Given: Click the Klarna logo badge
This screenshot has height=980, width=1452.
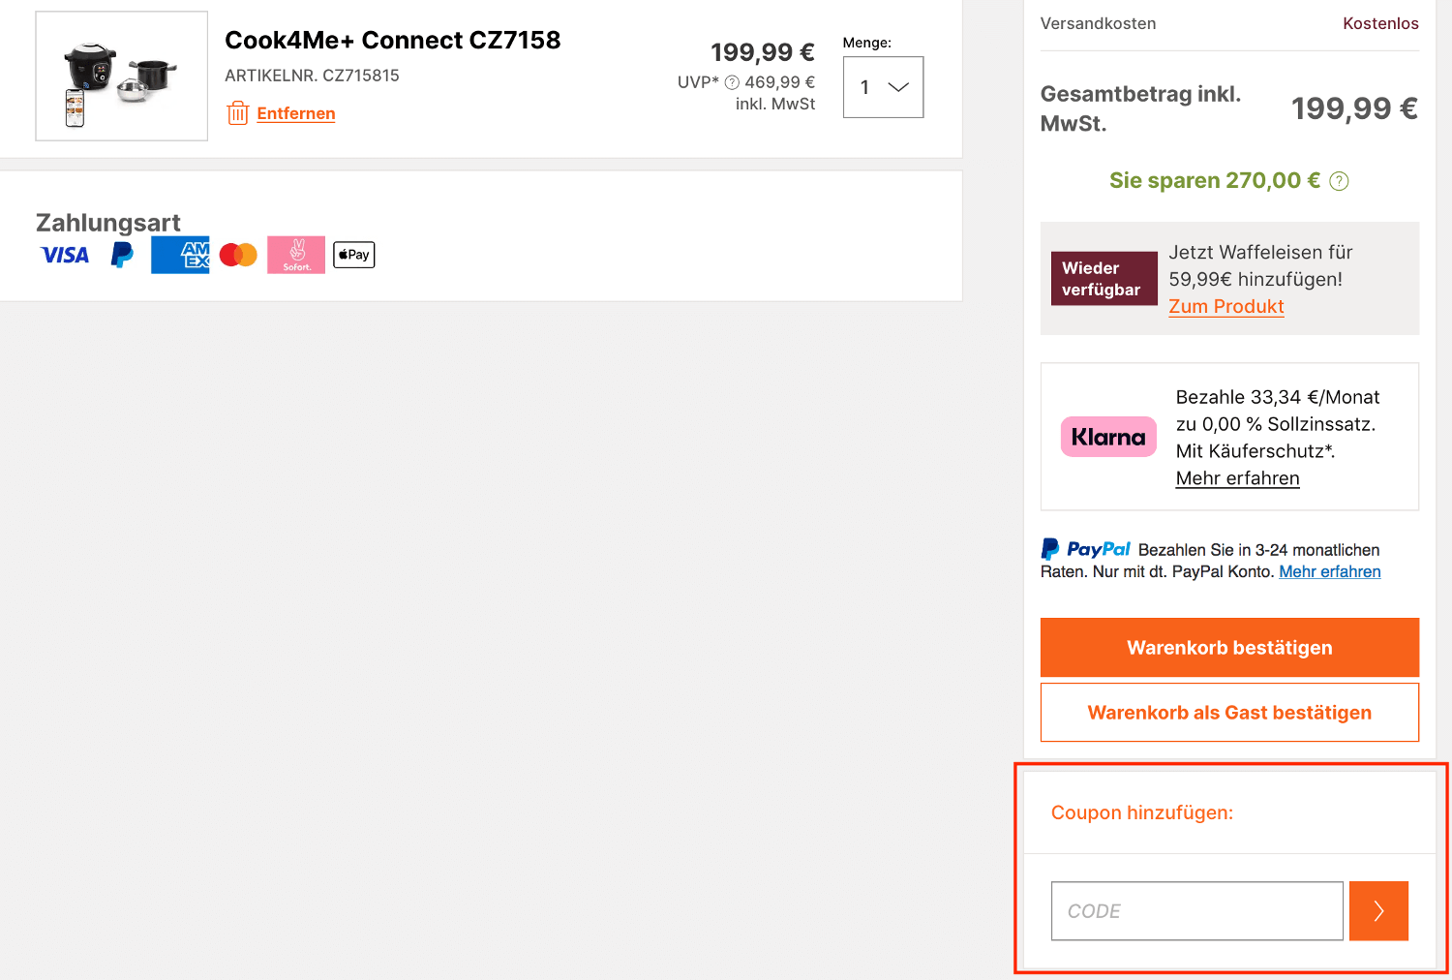Looking at the screenshot, I should click(1108, 437).
